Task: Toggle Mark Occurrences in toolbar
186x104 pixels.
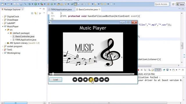Action: [76, 4]
